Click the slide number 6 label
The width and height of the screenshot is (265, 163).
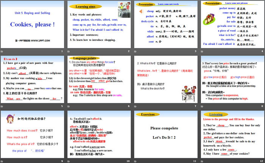[x=129, y=106]
